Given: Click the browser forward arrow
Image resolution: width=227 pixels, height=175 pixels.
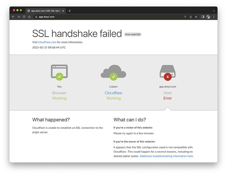Looking at the screenshot, I should click(19, 16).
